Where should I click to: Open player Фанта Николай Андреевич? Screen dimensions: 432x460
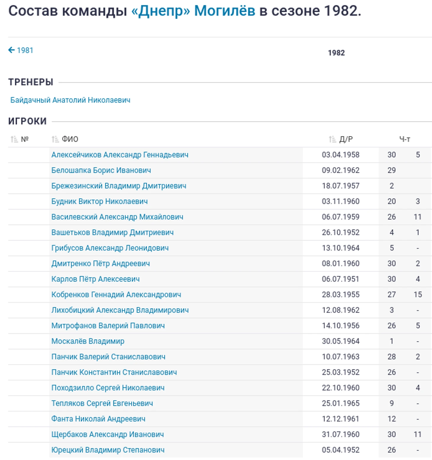click(98, 419)
